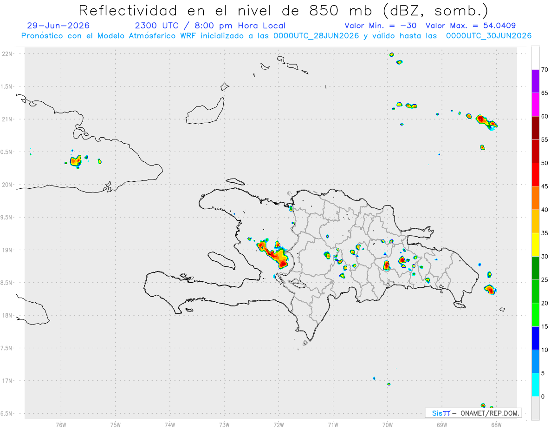Click the '71W' longitude axis label
The height and width of the screenshot is (431, 557).
coord(333,425)
